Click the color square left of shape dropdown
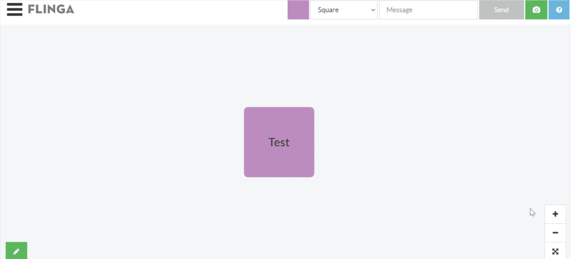The width and height of the screenshot is (571, 259). pyautogui.click(x=298, y=10)
